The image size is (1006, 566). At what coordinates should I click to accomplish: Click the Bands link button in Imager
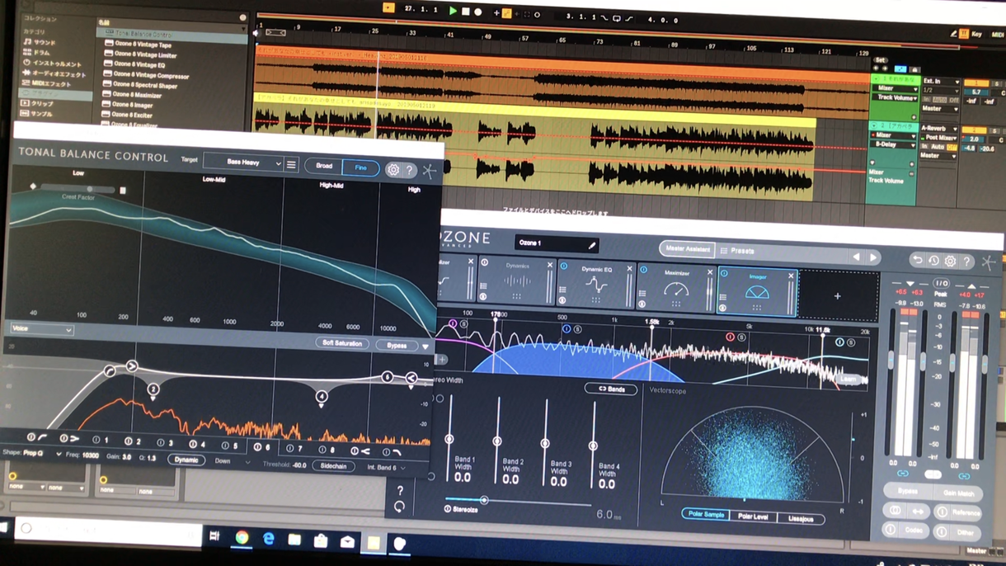coord(611,389)
